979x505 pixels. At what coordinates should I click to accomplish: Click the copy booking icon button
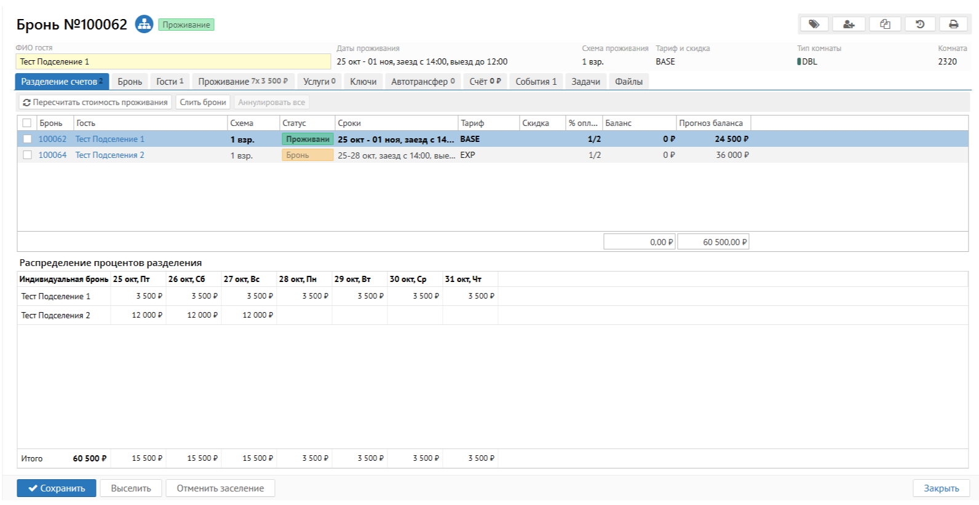pyautogui.click(x=884, y=24)
